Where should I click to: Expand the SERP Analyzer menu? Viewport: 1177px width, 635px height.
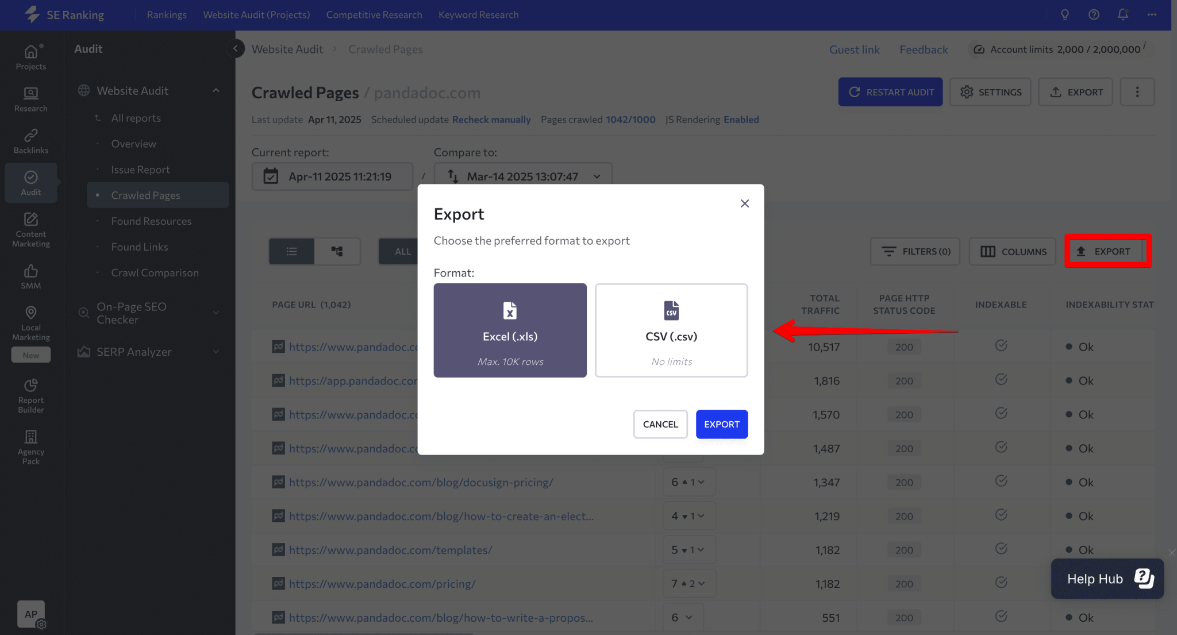pyautogui.click(x=216, y=351)
